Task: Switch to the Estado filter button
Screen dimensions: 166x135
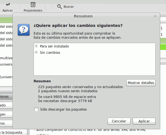Action: (x=6, y=105)
